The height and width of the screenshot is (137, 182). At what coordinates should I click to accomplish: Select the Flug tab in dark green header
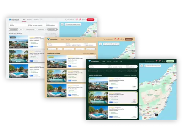(121, 61)
